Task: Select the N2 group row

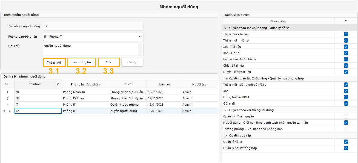Action: coord(109,98)
